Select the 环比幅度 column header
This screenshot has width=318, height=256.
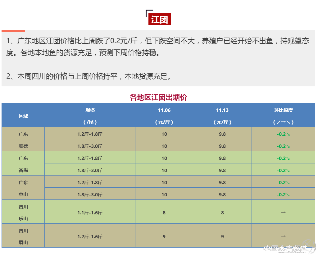283,110
